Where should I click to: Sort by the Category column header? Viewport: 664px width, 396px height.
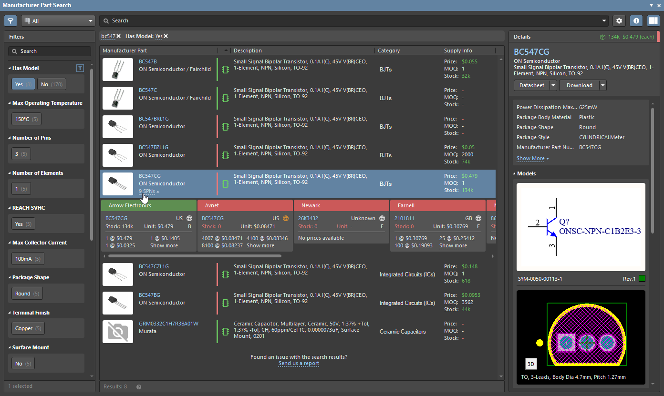click(389, 51)
